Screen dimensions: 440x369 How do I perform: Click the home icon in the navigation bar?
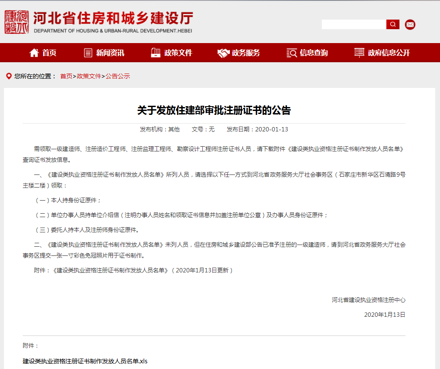(34, 53)
